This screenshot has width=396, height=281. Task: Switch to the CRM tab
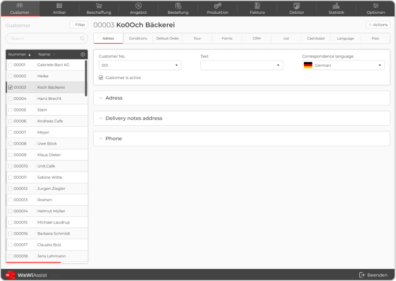(x=256, y=38)
